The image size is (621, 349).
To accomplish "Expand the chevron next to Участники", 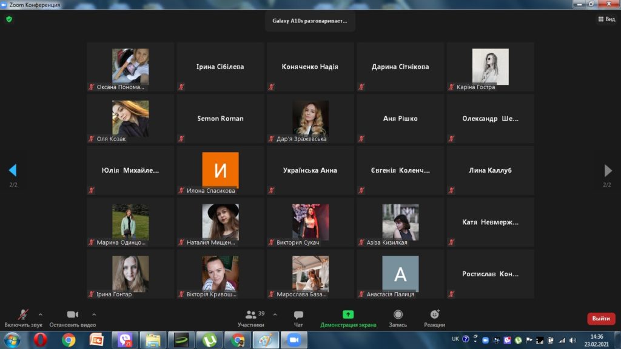I will coord(275,314).
